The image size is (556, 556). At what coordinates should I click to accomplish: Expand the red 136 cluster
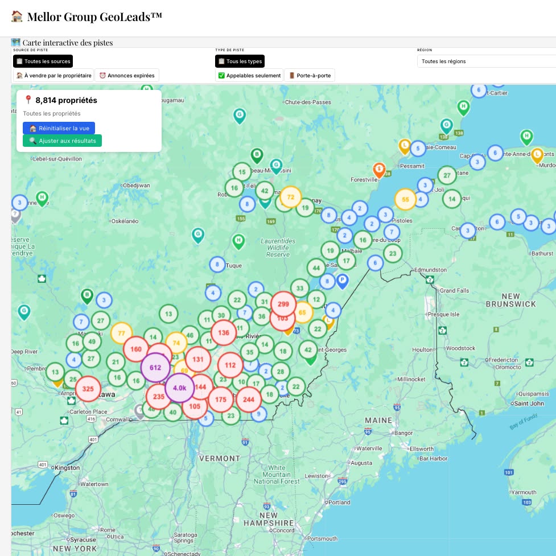[x=224, y=332]
